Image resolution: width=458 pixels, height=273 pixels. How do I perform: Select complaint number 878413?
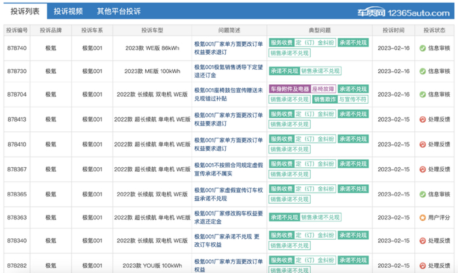point(17,120)
